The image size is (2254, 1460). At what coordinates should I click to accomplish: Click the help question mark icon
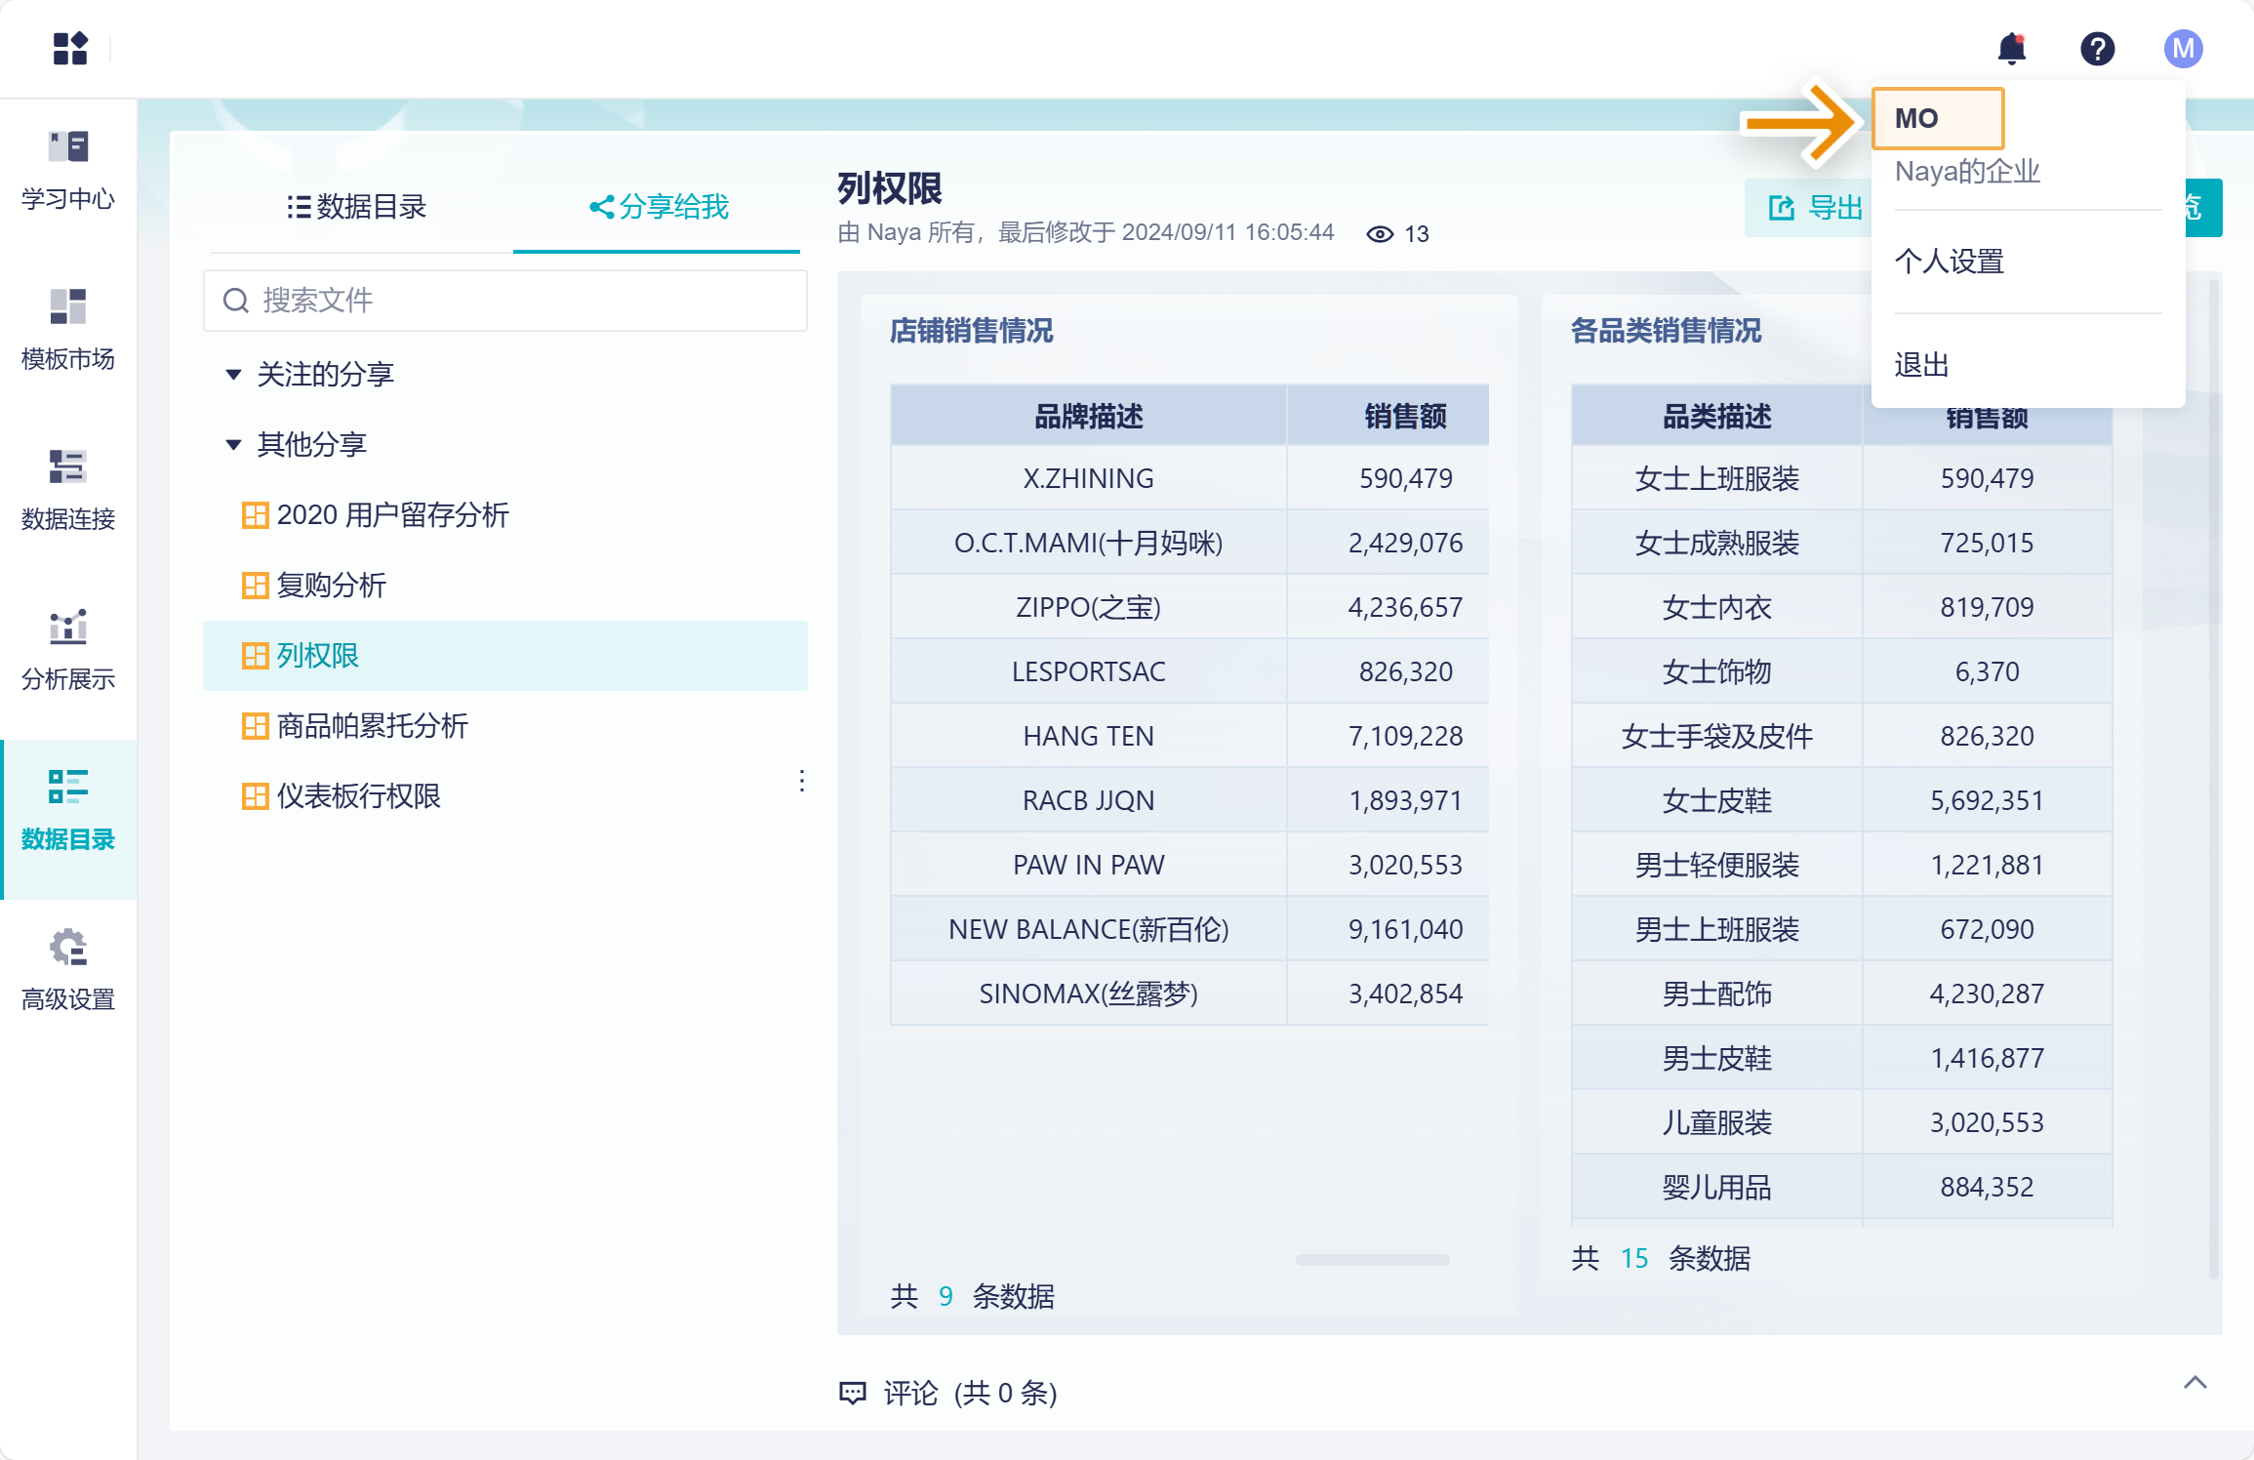tap(2097, 49)
